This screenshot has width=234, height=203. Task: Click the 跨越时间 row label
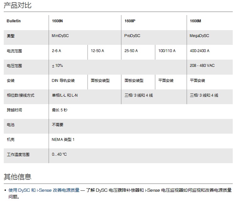click(x=14, y=110)
